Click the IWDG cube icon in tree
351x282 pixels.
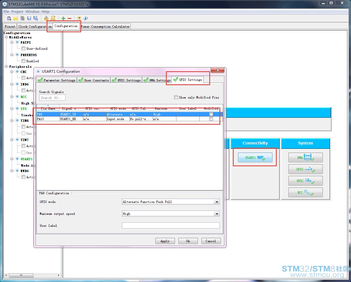click(x=17, y=84)
